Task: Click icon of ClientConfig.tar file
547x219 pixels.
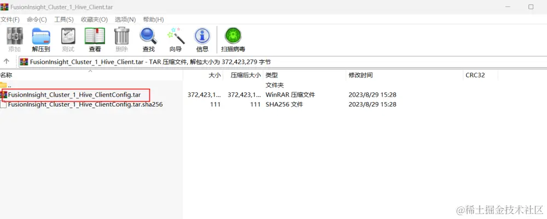Action: (x=4, y=94)
